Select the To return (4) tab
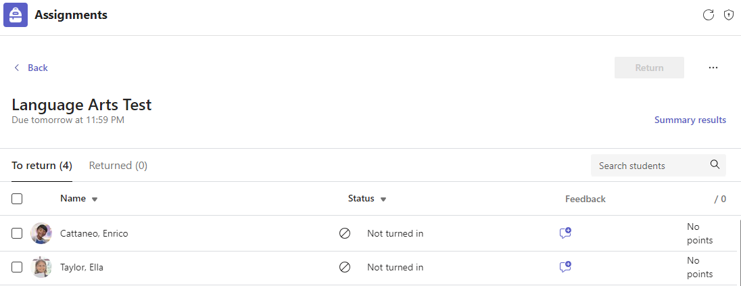Screen dimensions: 741x286 click(42, 166)
